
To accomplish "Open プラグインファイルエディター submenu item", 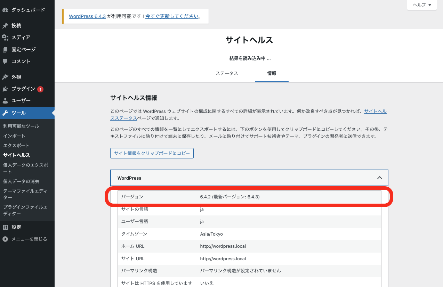I will point(25,211).
